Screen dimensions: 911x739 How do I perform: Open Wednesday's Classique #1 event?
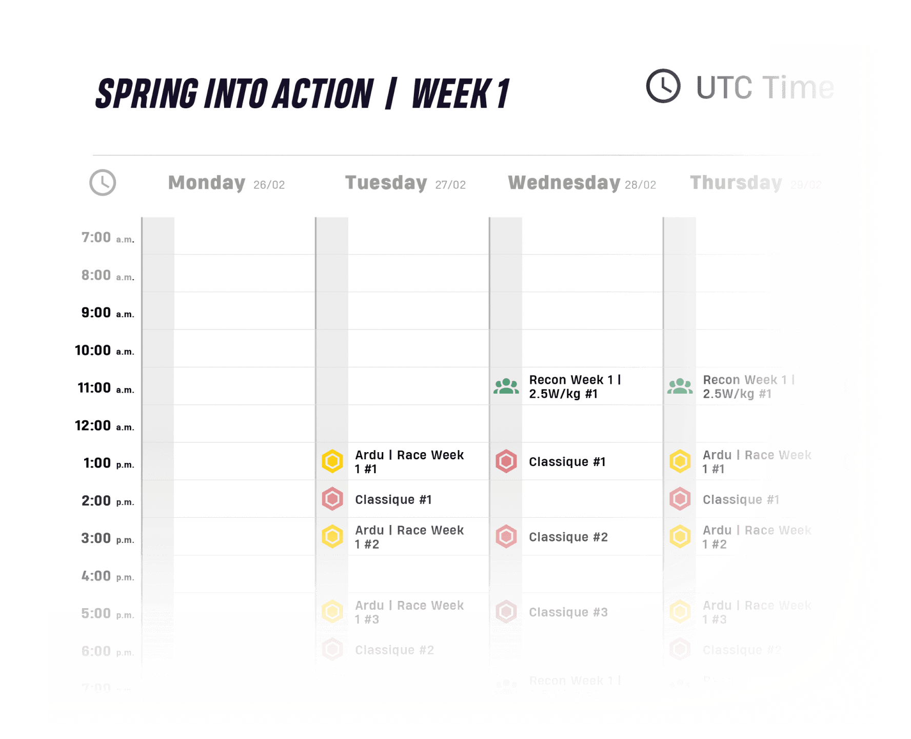point(567,462)
